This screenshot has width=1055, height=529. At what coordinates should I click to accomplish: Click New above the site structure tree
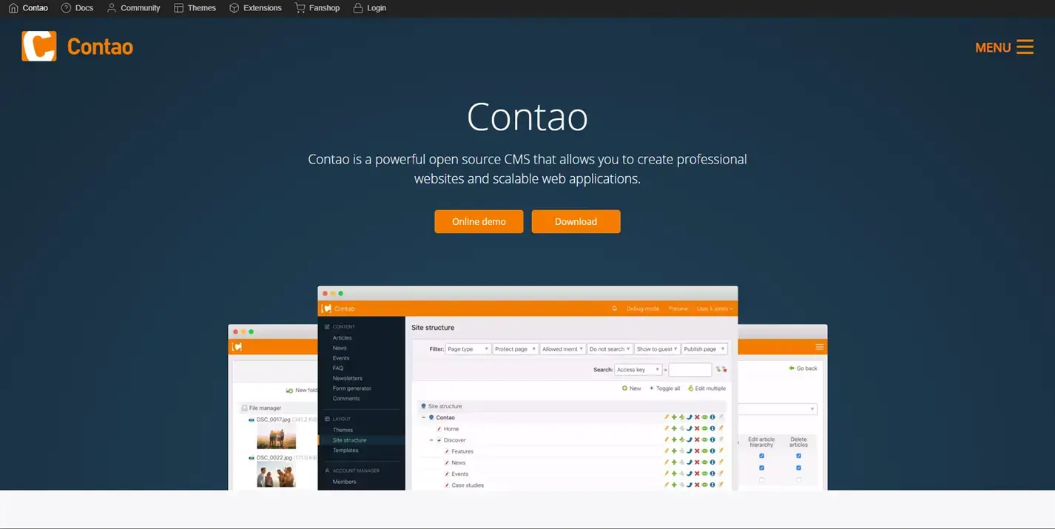click(x=632, y=388)
